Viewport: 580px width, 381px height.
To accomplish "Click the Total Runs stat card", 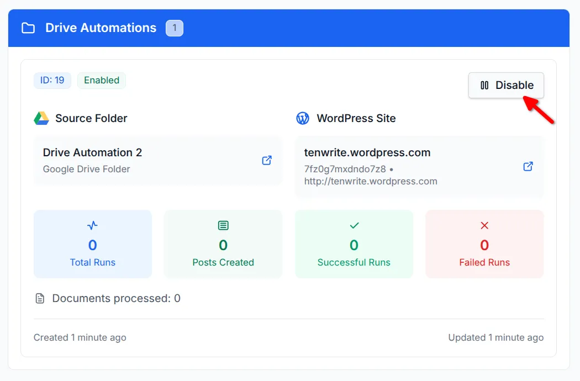I will tap(92, 244).
